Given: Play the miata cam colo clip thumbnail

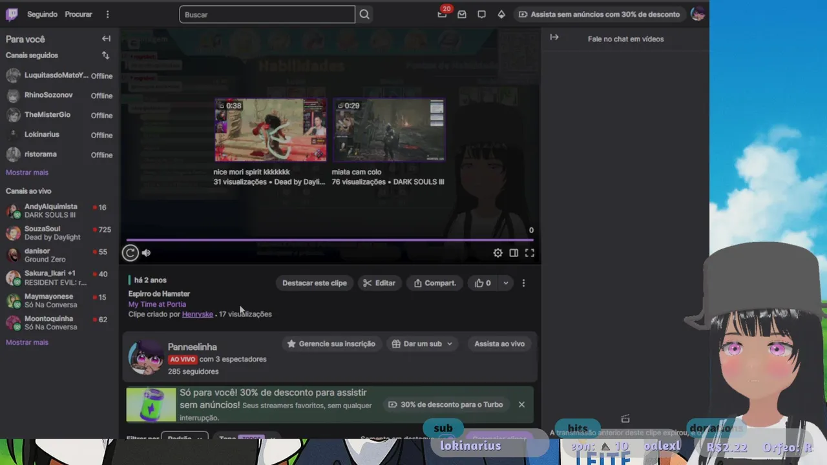Looking at the screenshot, I should 389,130.
